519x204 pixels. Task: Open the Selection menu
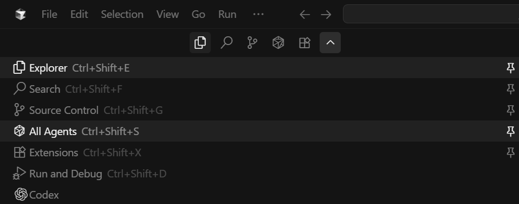click(x=122, y=14)
